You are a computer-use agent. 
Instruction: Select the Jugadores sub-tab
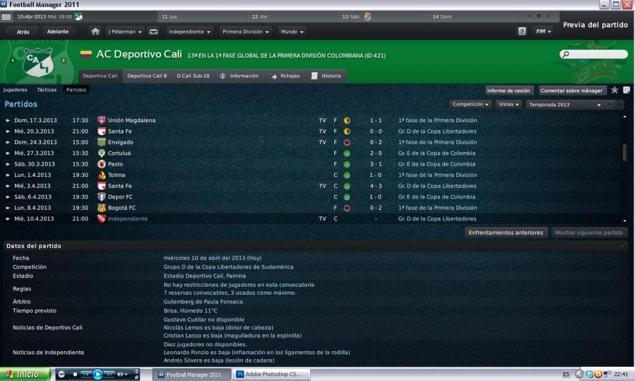pos(16,89)
